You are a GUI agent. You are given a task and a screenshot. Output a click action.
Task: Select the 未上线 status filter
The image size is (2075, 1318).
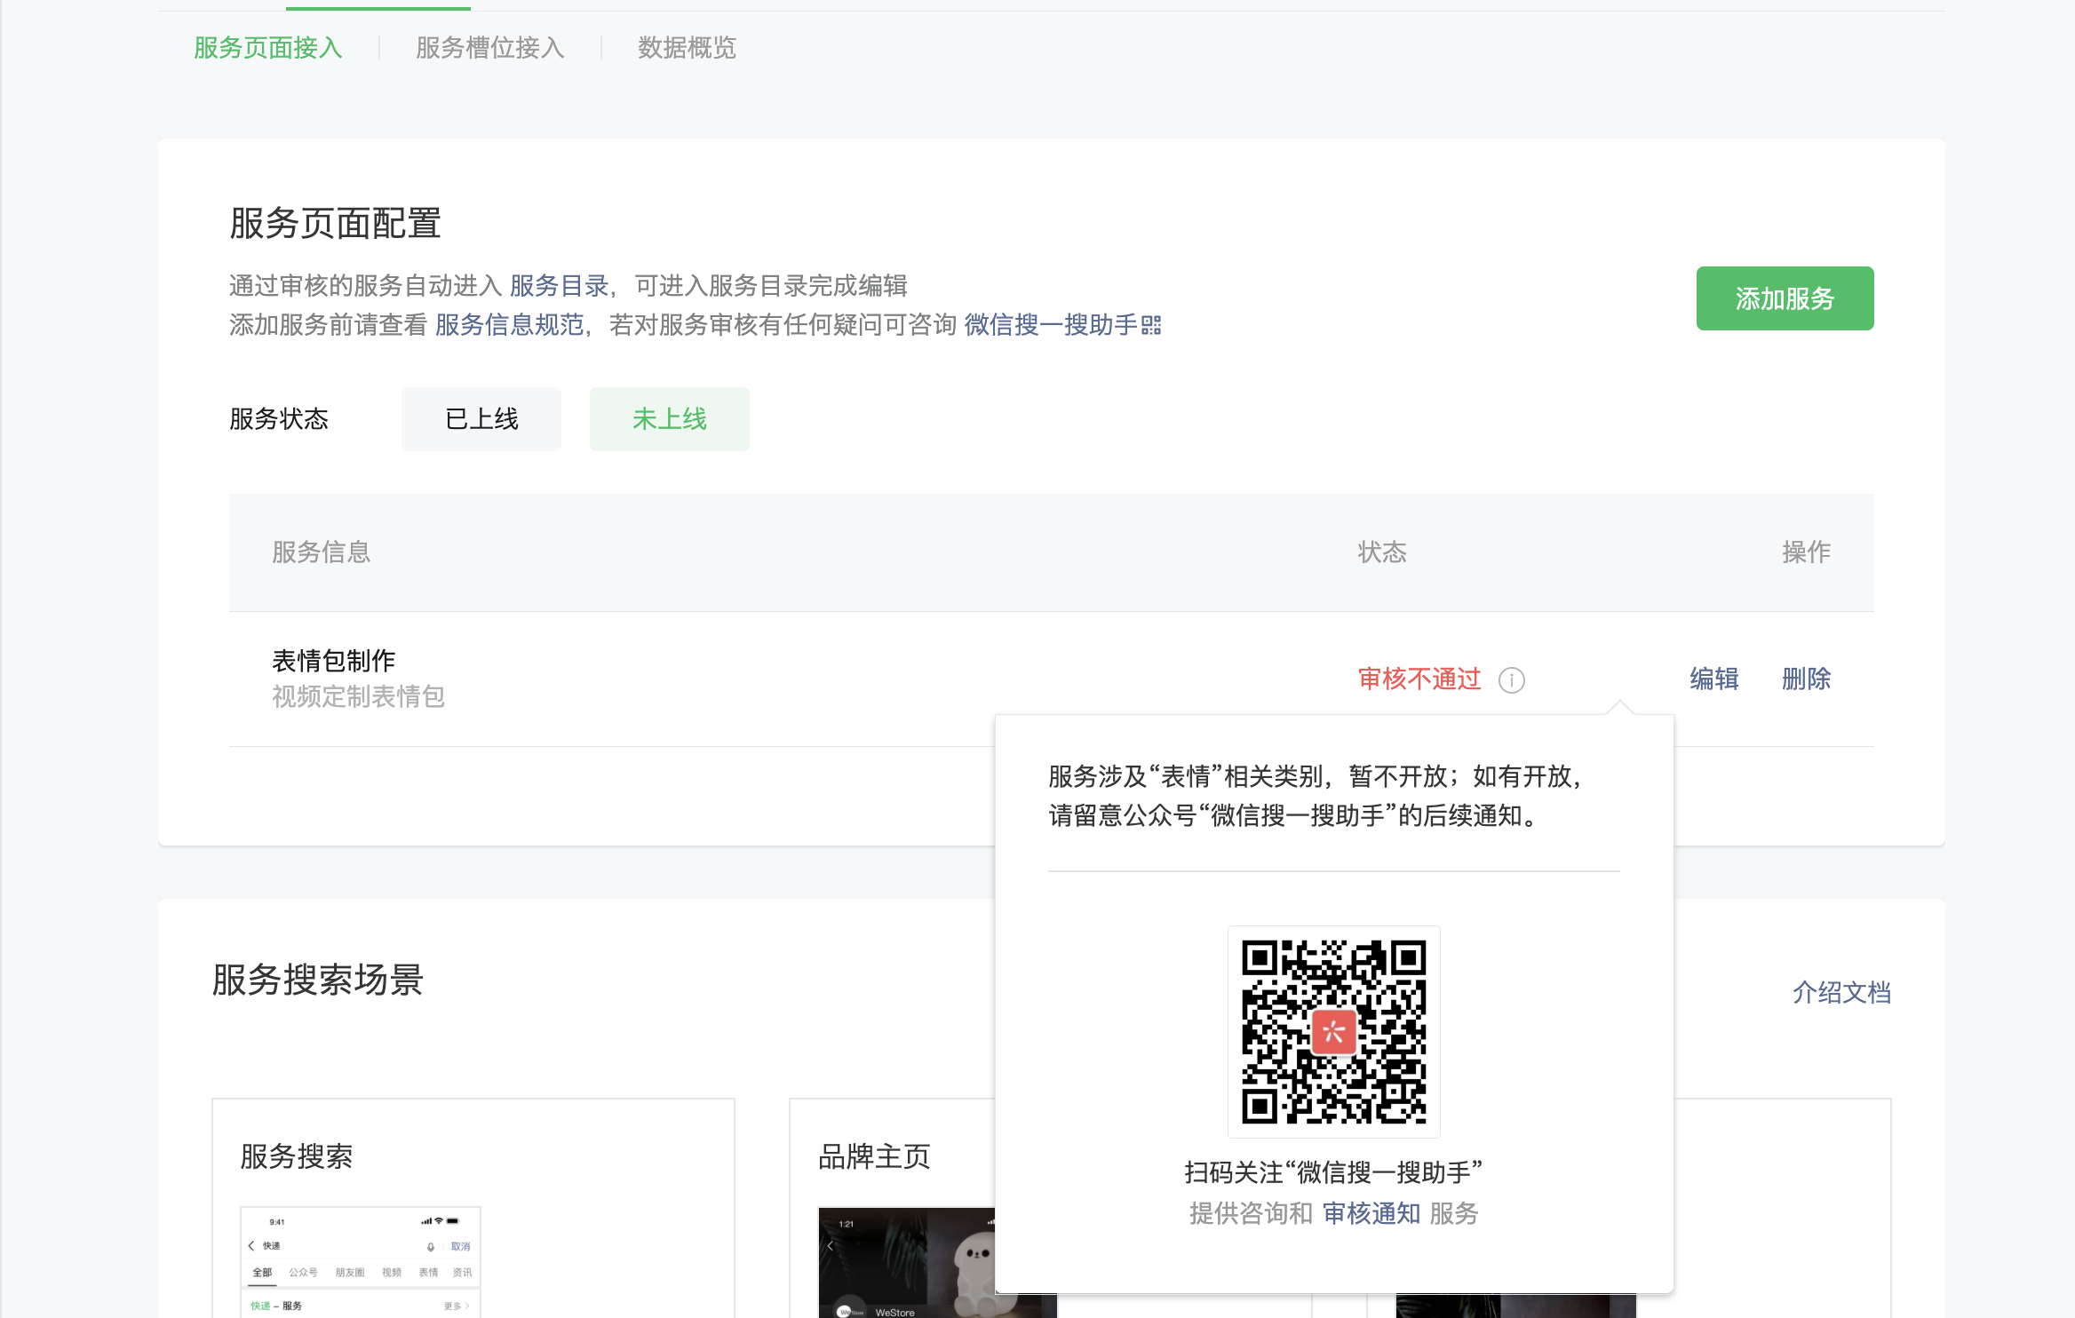point(669,419)
